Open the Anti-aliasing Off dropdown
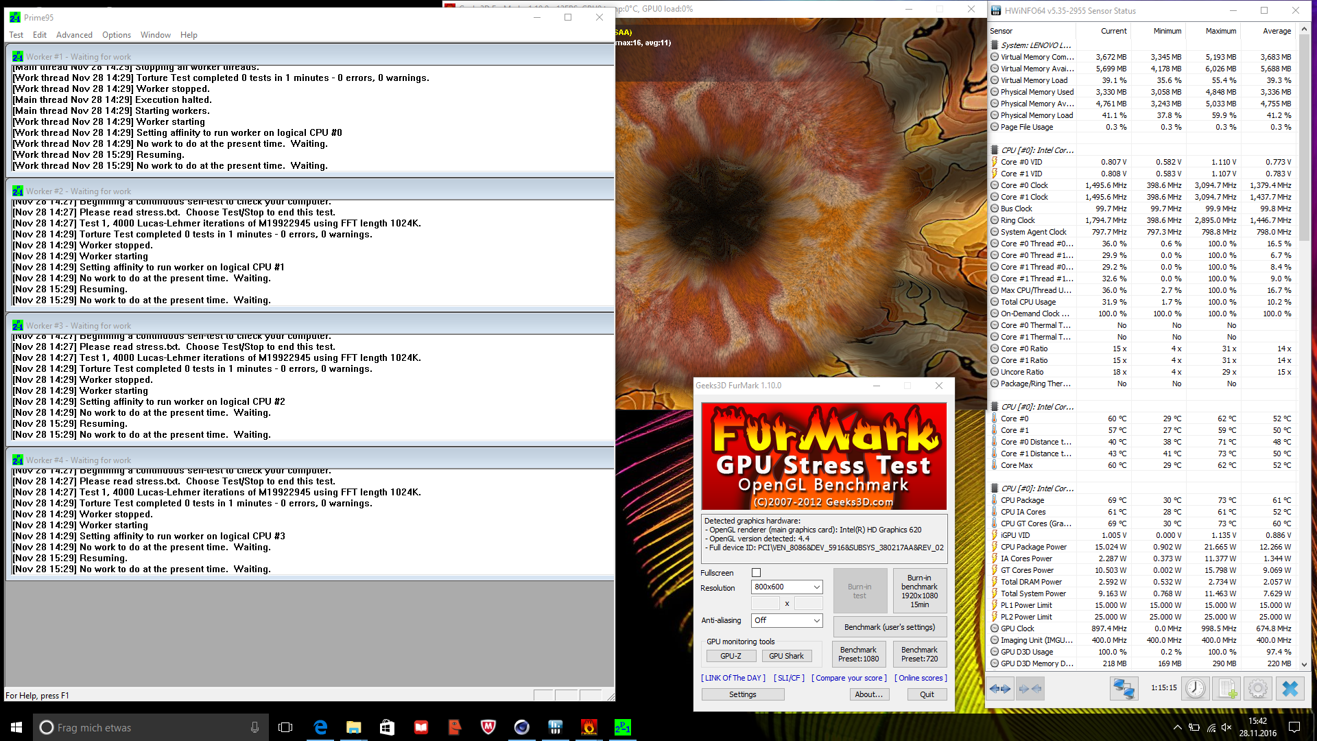This screenshot has width=1317, height=741. coord(786,620)
